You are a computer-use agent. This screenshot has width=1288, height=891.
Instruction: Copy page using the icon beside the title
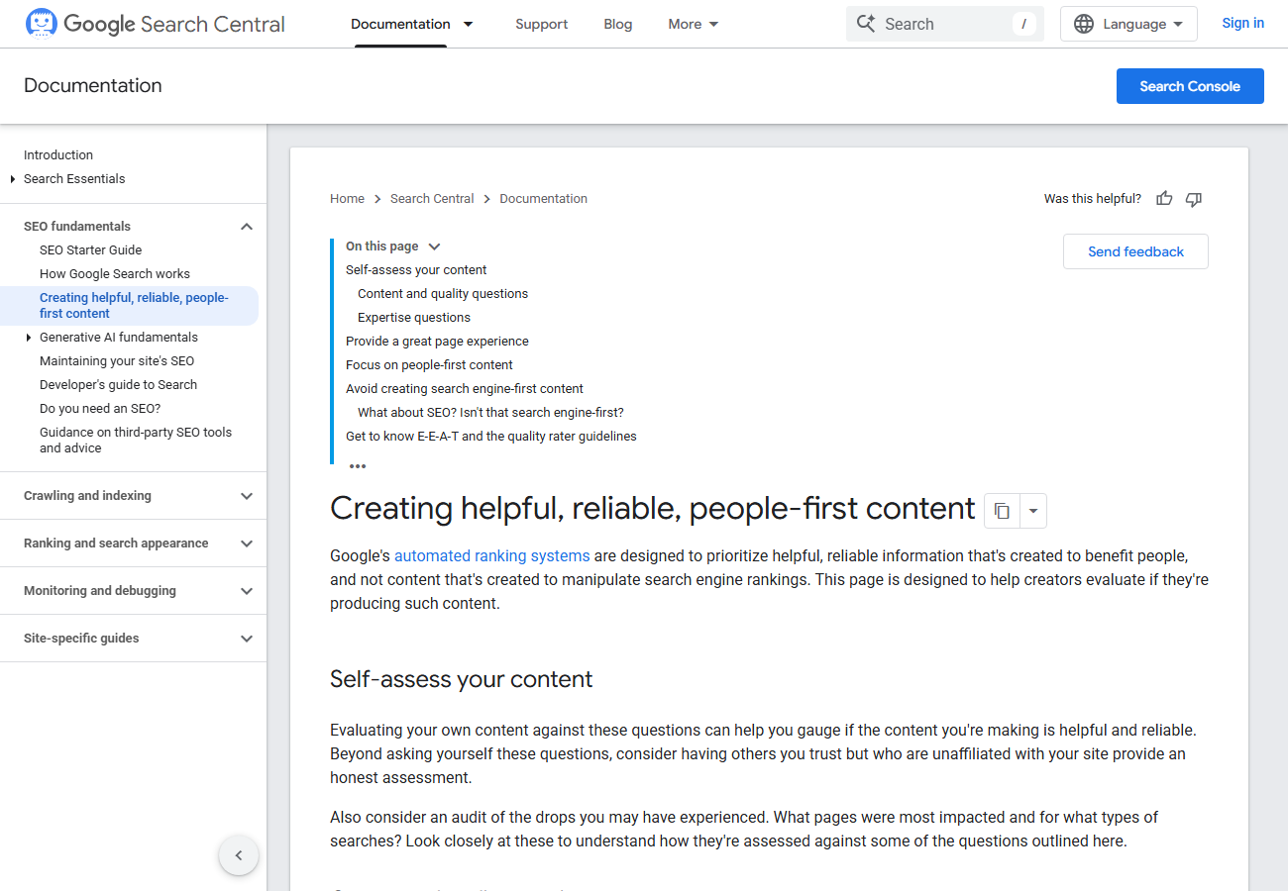(1002, 511)
